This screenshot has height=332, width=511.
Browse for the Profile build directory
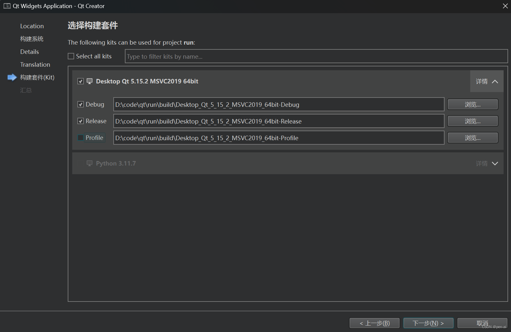click(473, 138)
